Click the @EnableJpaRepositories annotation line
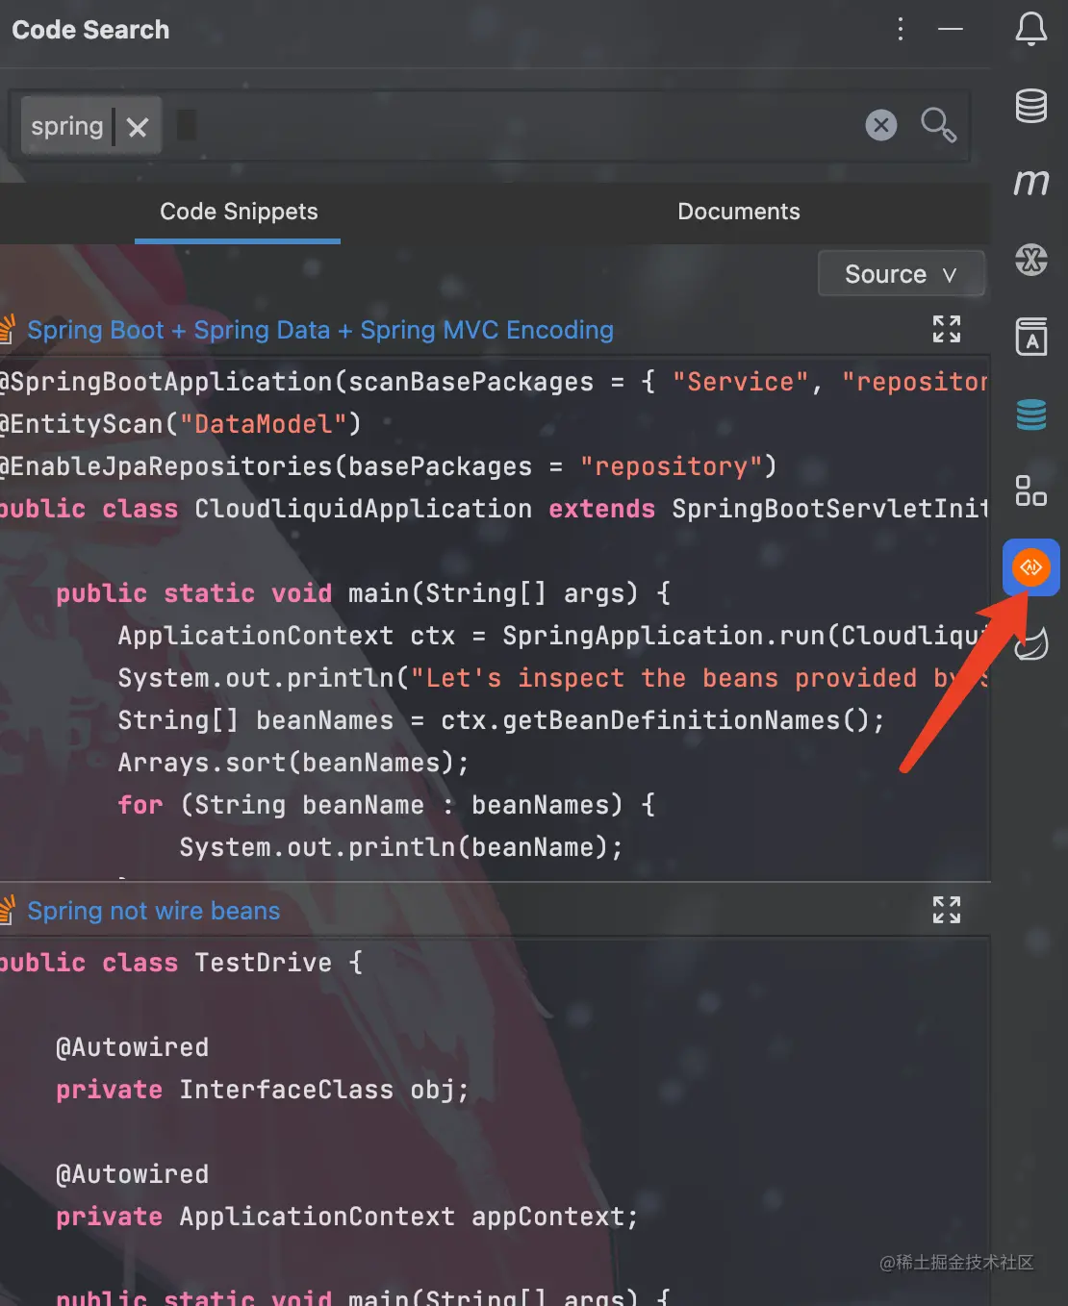This screenshot has width=1068, height=1306. (x=388, y=466)
